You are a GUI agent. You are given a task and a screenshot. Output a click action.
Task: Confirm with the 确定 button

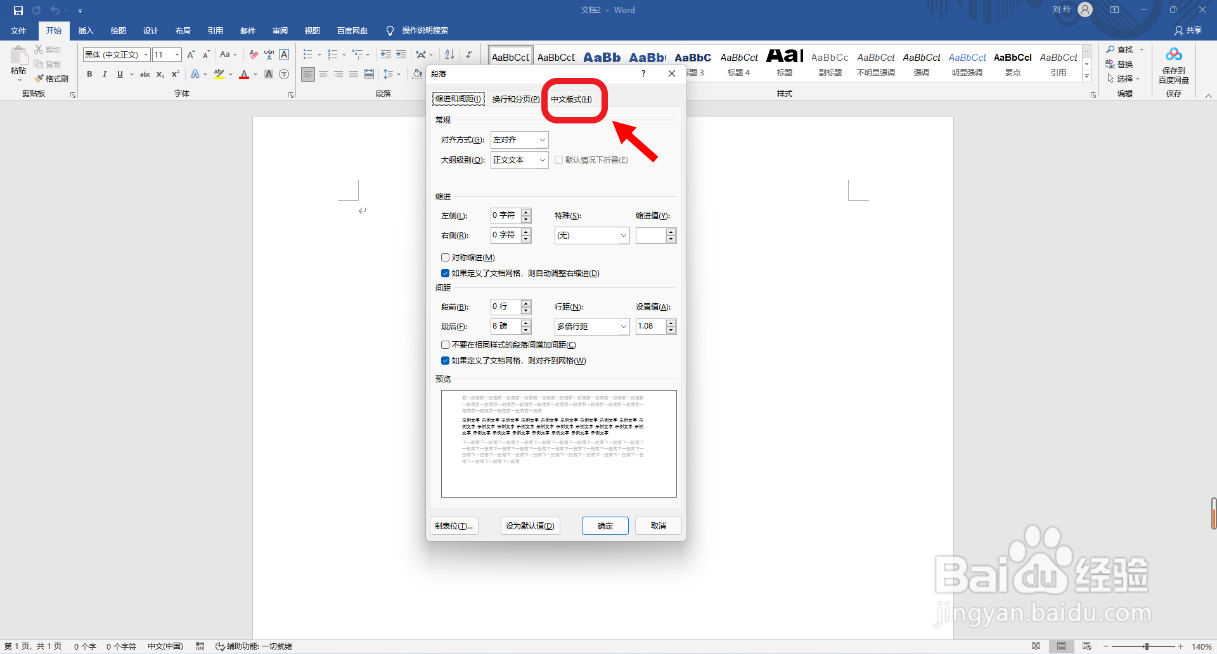(x=605, y=526)
